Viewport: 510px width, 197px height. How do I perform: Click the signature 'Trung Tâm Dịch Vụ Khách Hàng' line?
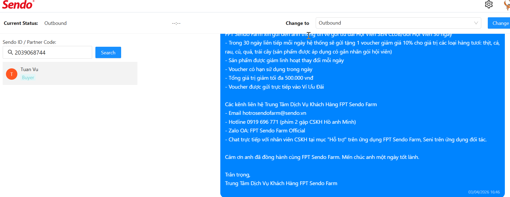(281, 183)
